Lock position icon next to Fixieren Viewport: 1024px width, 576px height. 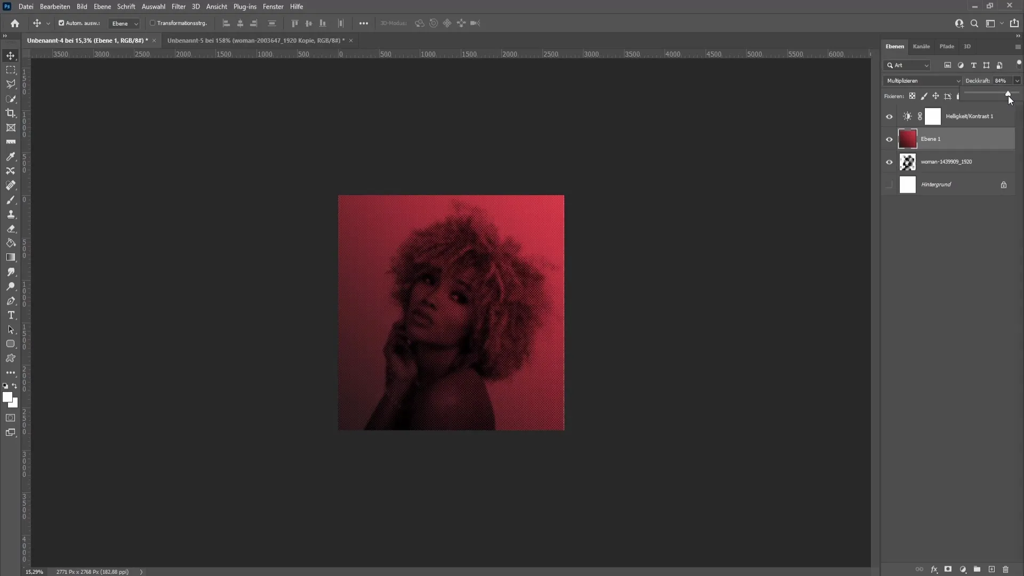click(x=935, y=97)
